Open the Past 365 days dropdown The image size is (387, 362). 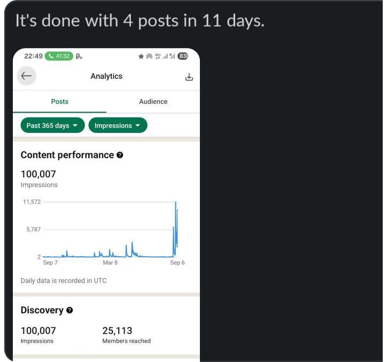[x=52, y=125]
